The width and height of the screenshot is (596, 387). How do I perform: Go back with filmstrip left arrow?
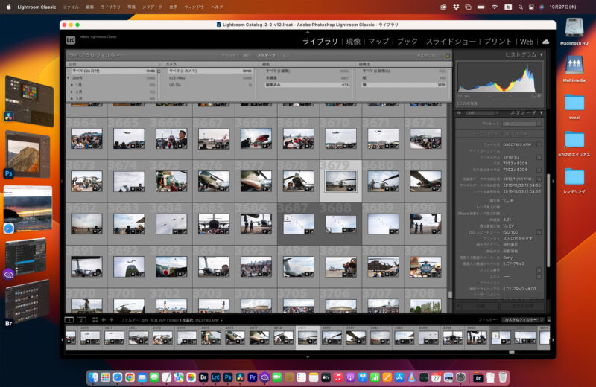click(103, 320)
